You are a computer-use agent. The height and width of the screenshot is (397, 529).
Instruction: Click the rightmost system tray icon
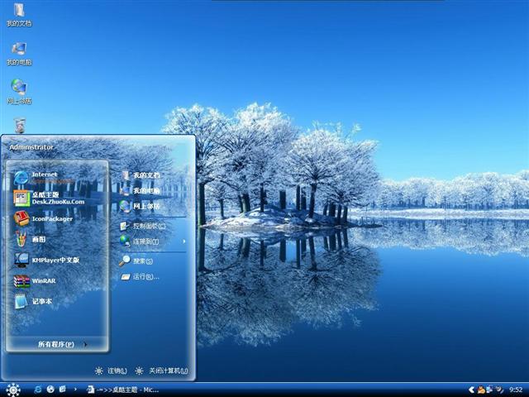tap(499, 390)
